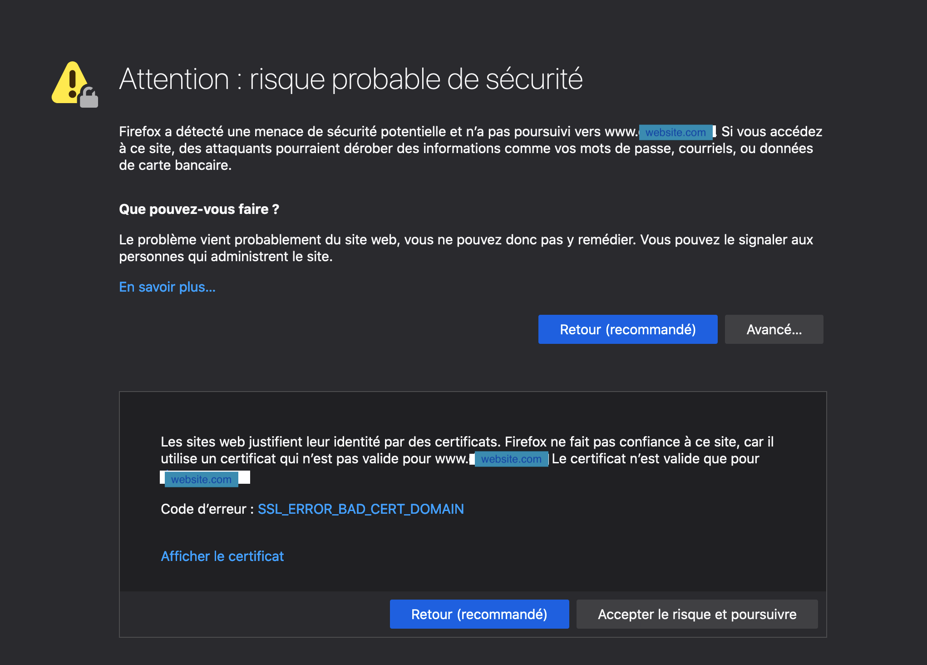
Task: Open the "En savoir plus…" link
Action: point(167,287)
